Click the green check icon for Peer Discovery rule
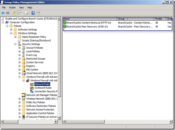This screenshot has height=130, width=175. (x=65, y=27)
